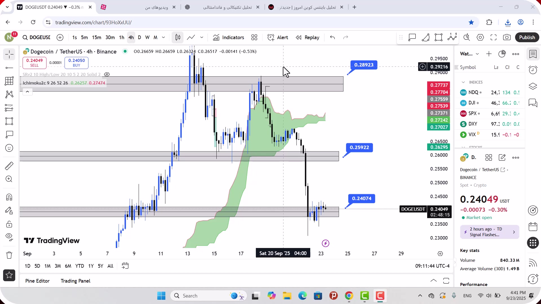Viewport: 541px width, 304px height.
Task: Set range to 1D
Action: [27, 266]
